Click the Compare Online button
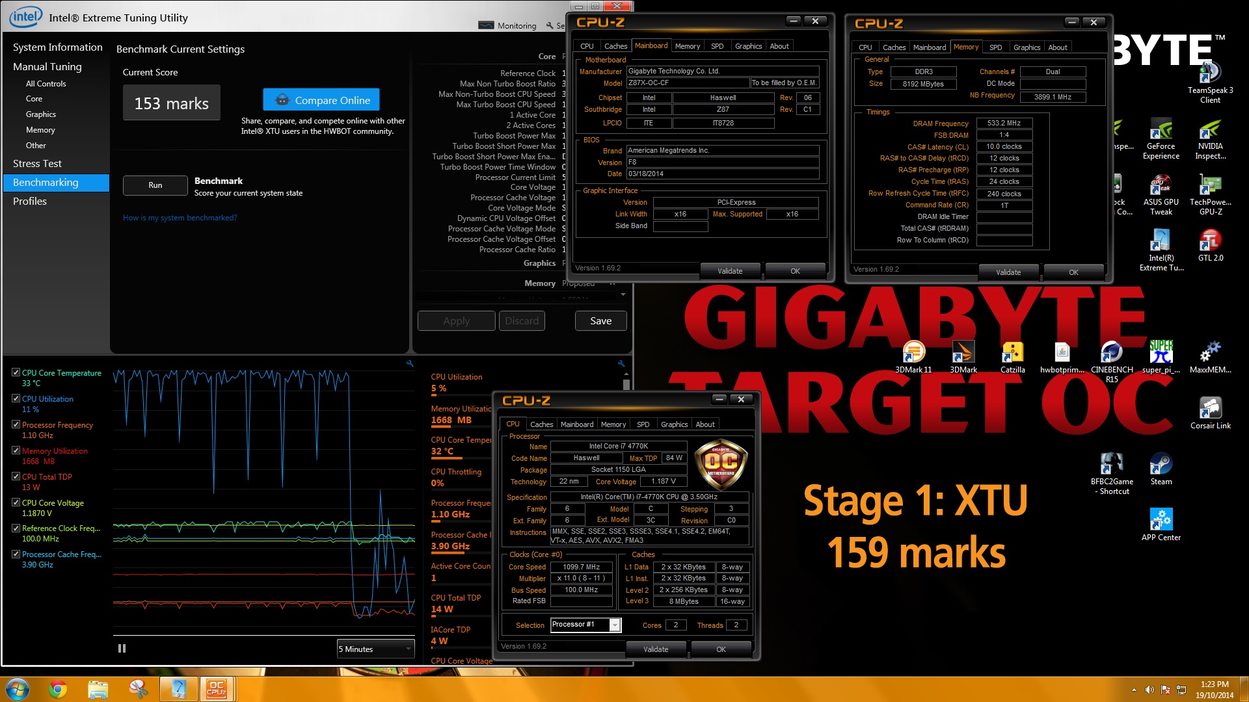1249x702 pixels. (x=321, y=100)
